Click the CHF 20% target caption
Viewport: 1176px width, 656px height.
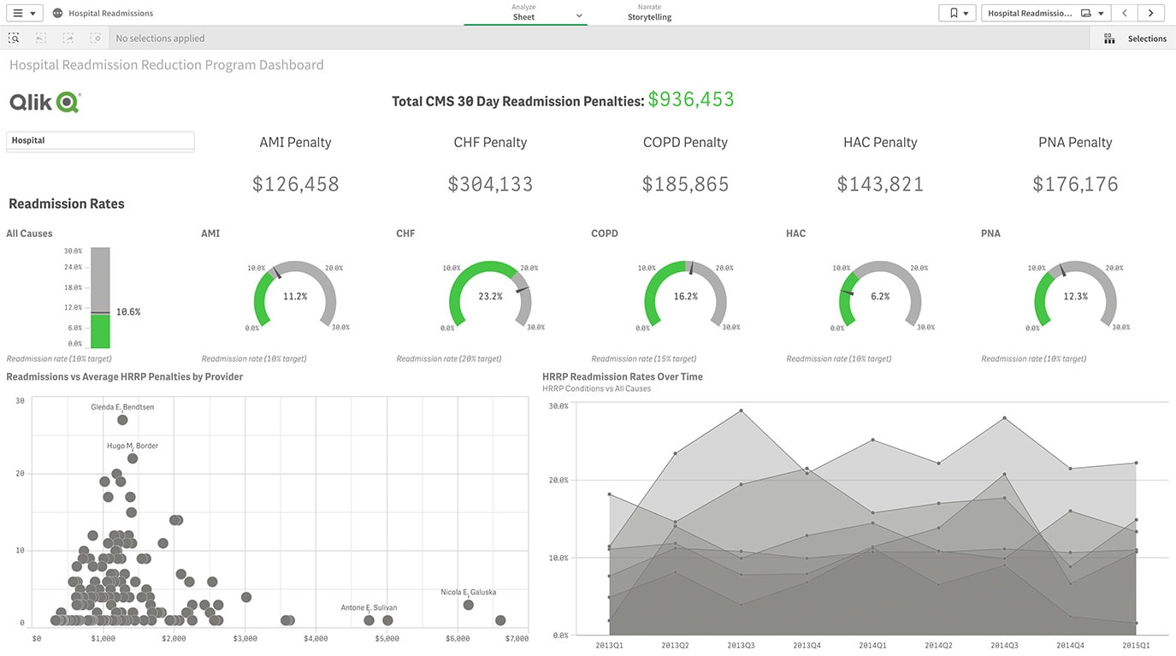pos(449,359)
